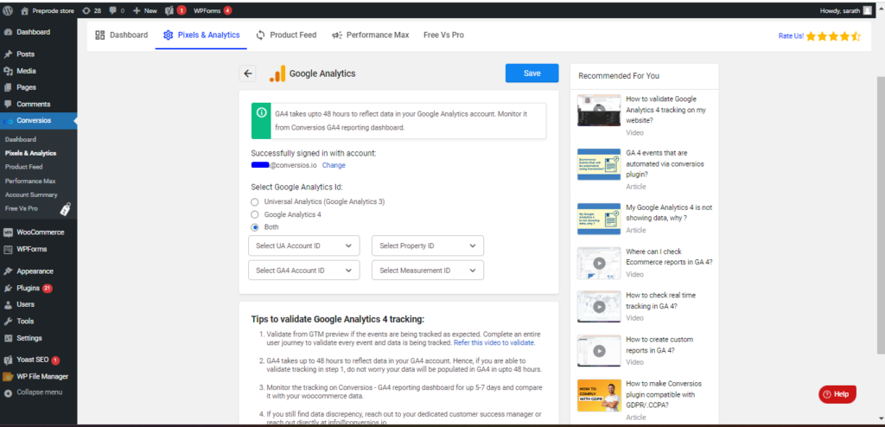Image resolution: width=885 pixels, height=427 pixels.
Task: Click the Change account link
Action: pyautogui.click(x=334, y=165)
